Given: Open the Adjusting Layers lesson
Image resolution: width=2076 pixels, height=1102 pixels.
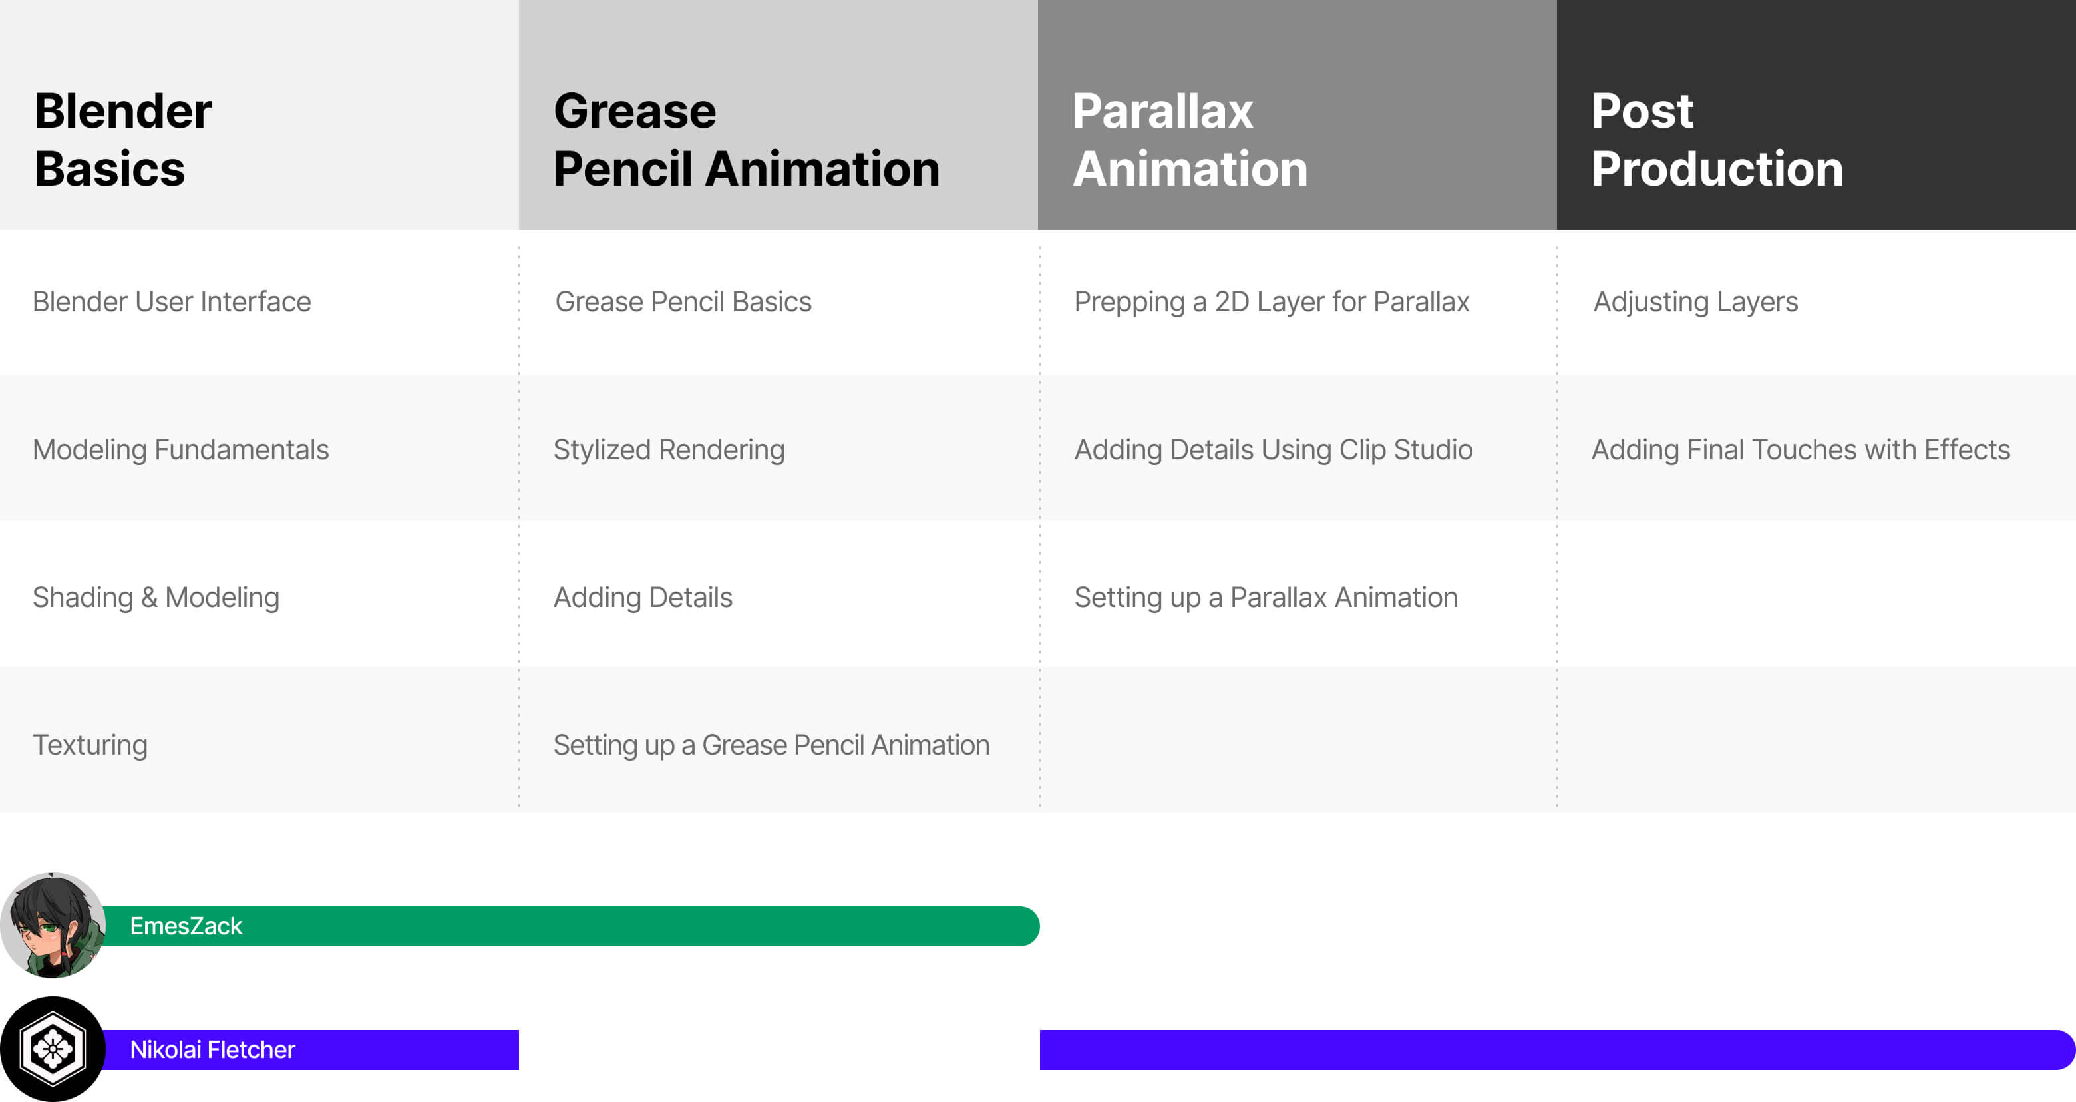Looking at the screenshot, I should click(x=1695, y=301).
